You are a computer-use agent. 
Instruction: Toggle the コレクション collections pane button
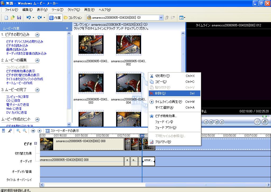tap(73, 18)
